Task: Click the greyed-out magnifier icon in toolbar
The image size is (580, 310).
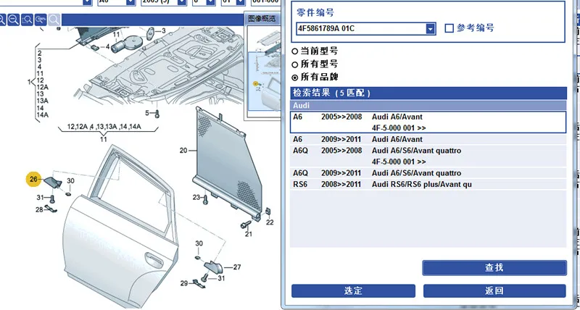Action: click(x=54, y=20)
